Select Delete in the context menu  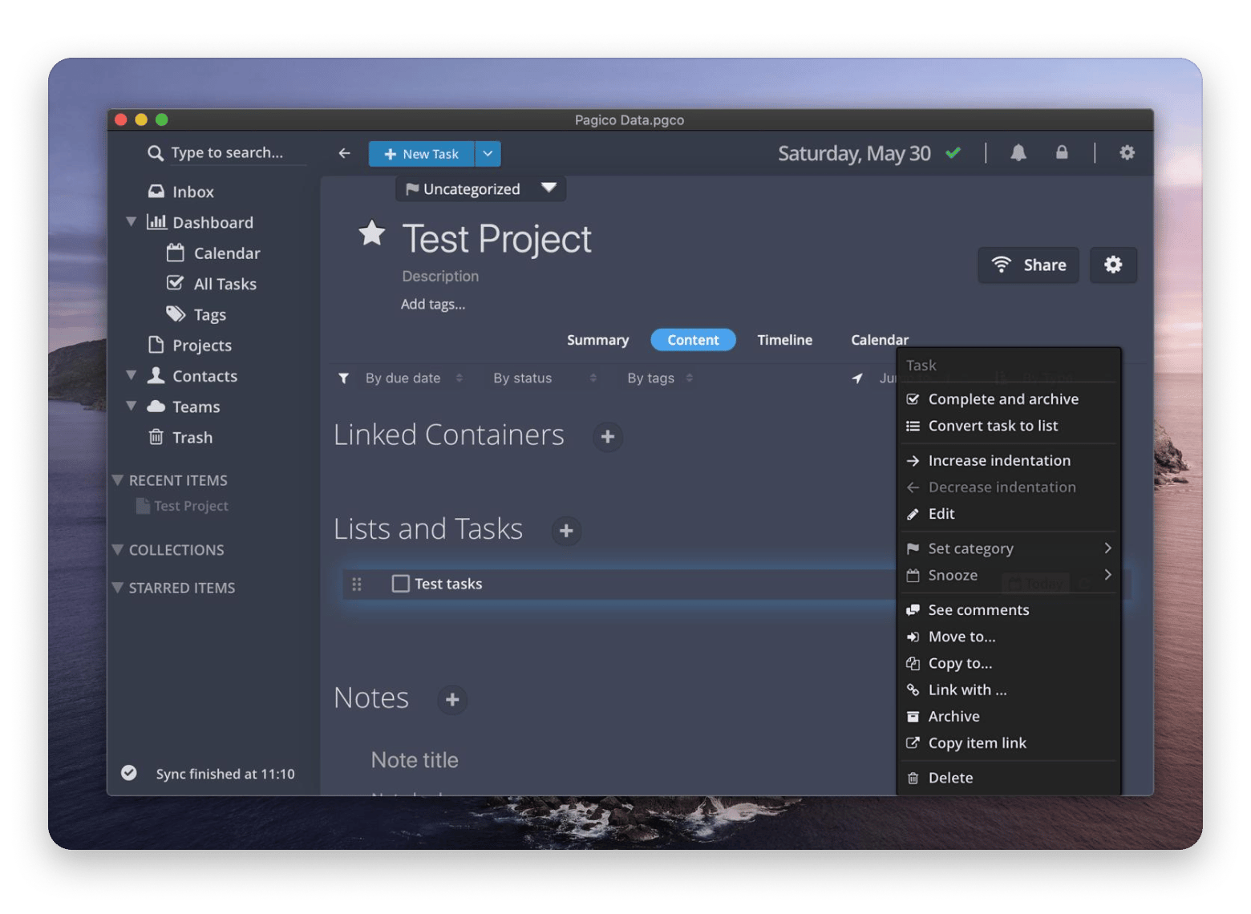click(950, 778)
